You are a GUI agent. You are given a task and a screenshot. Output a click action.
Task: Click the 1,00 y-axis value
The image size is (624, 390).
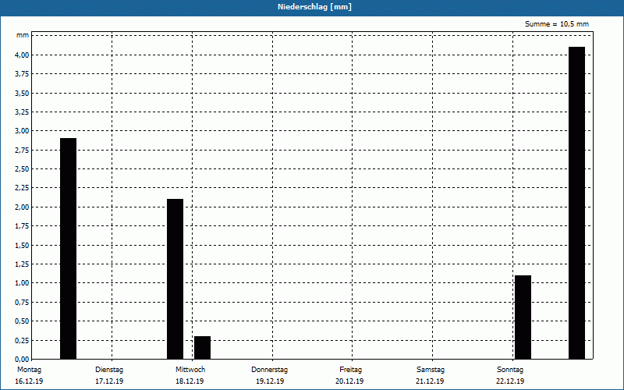tap(22, 283)
